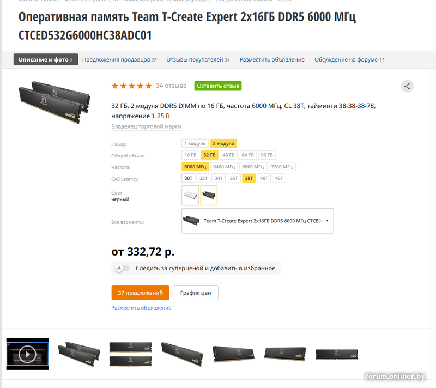Image resolution: width=436 pixels, height=388 pixels.
Task: Open Обсуждение на форуме tab
Action: point(349,60)
